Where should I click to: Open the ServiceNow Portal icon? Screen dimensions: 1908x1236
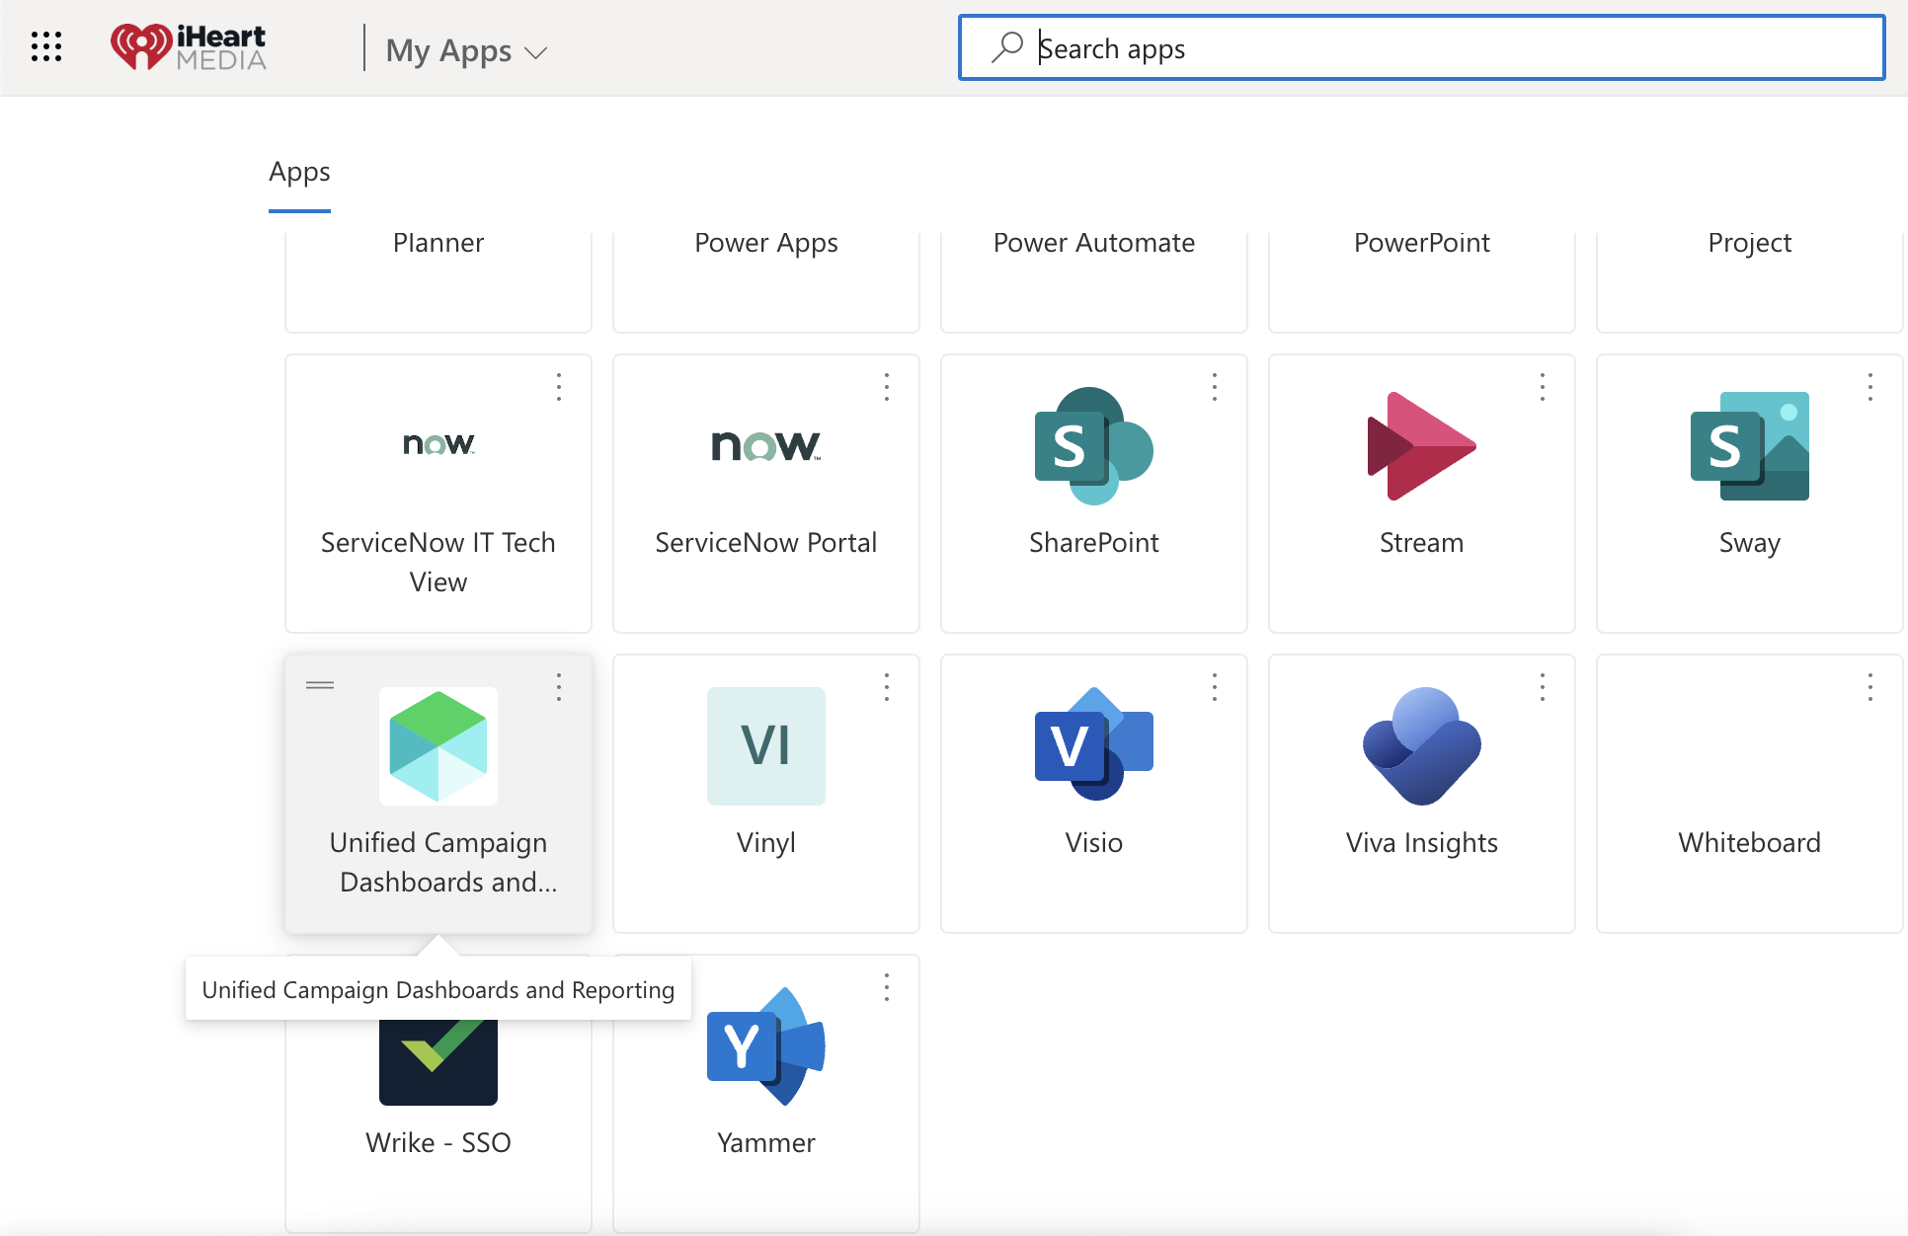tap(766, 446)
